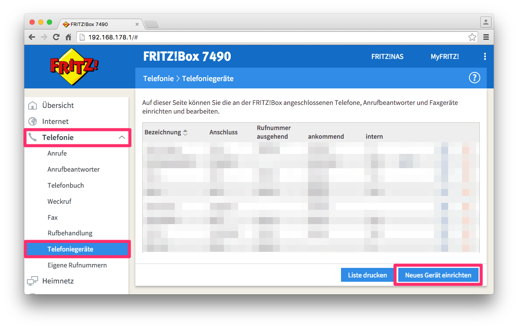
Task: Collapse the Telefonie menu chevron
Action: 121,137
